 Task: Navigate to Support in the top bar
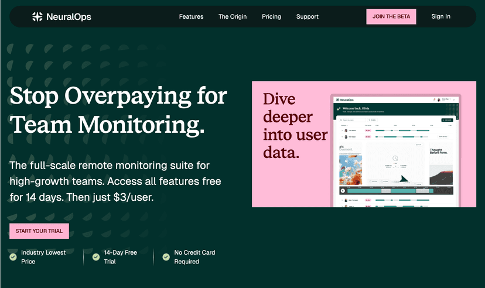tap(308, 16)
